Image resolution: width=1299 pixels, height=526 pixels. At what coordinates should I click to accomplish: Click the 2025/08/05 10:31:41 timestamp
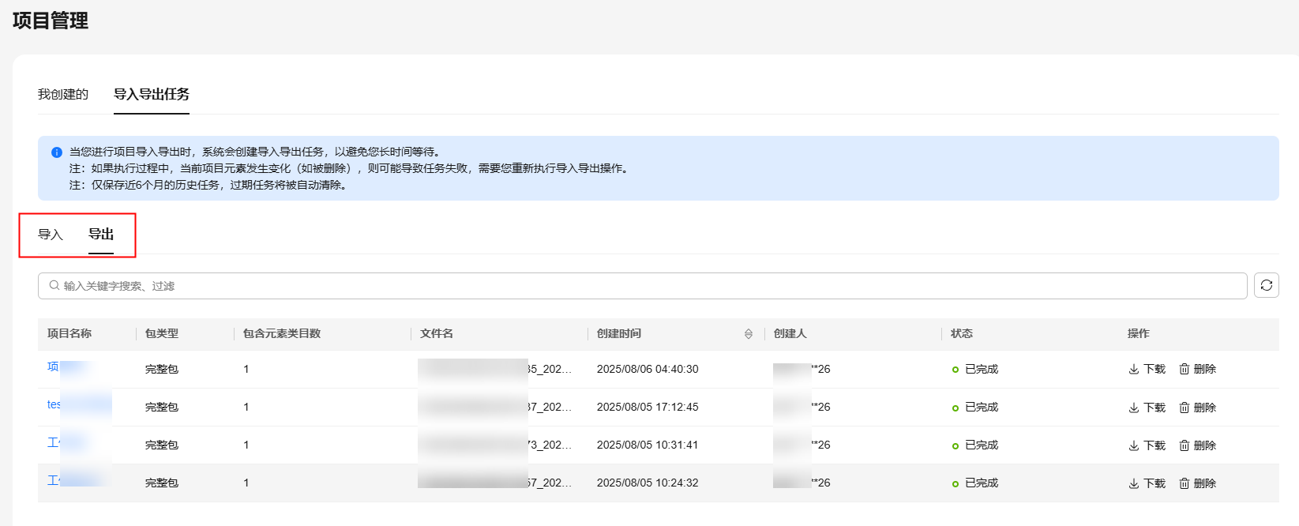648,445
